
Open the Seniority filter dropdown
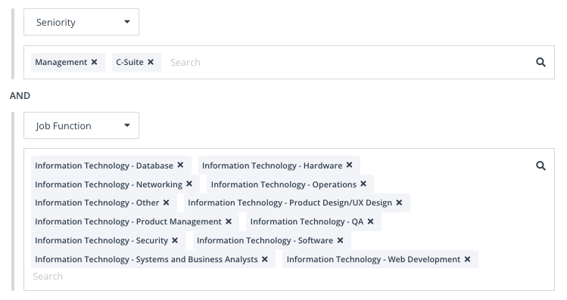pos(81,22)
